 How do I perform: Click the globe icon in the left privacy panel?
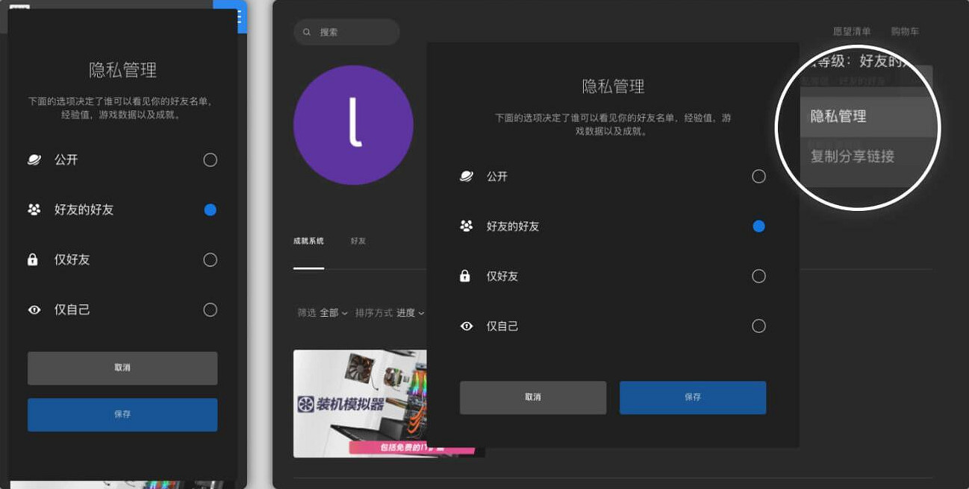(x=34, y=160)
